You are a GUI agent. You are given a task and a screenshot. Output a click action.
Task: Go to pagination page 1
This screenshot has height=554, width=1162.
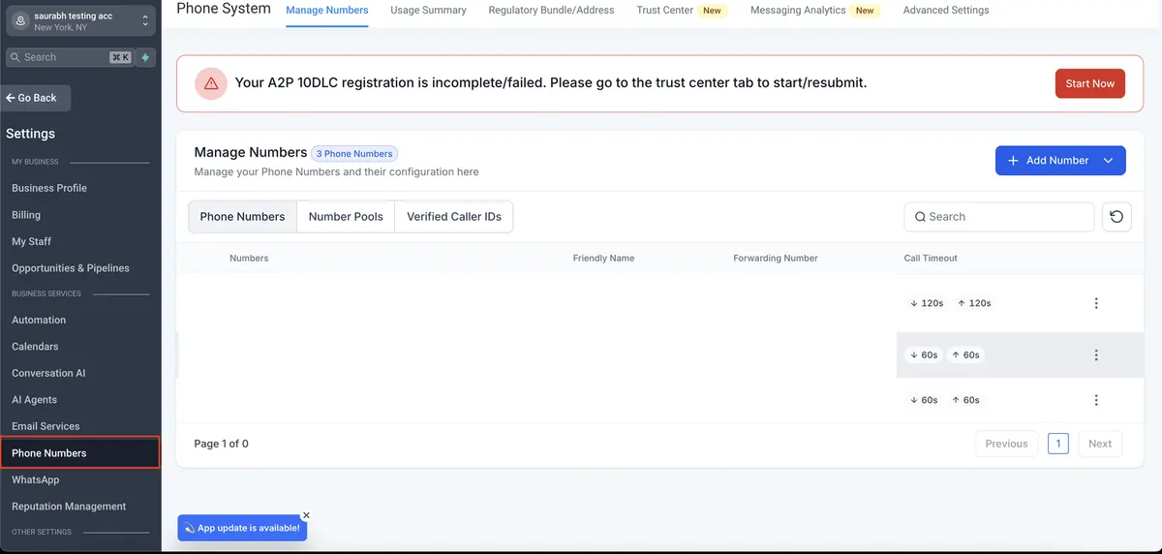pyautogui.click(x=1058, y=444)
